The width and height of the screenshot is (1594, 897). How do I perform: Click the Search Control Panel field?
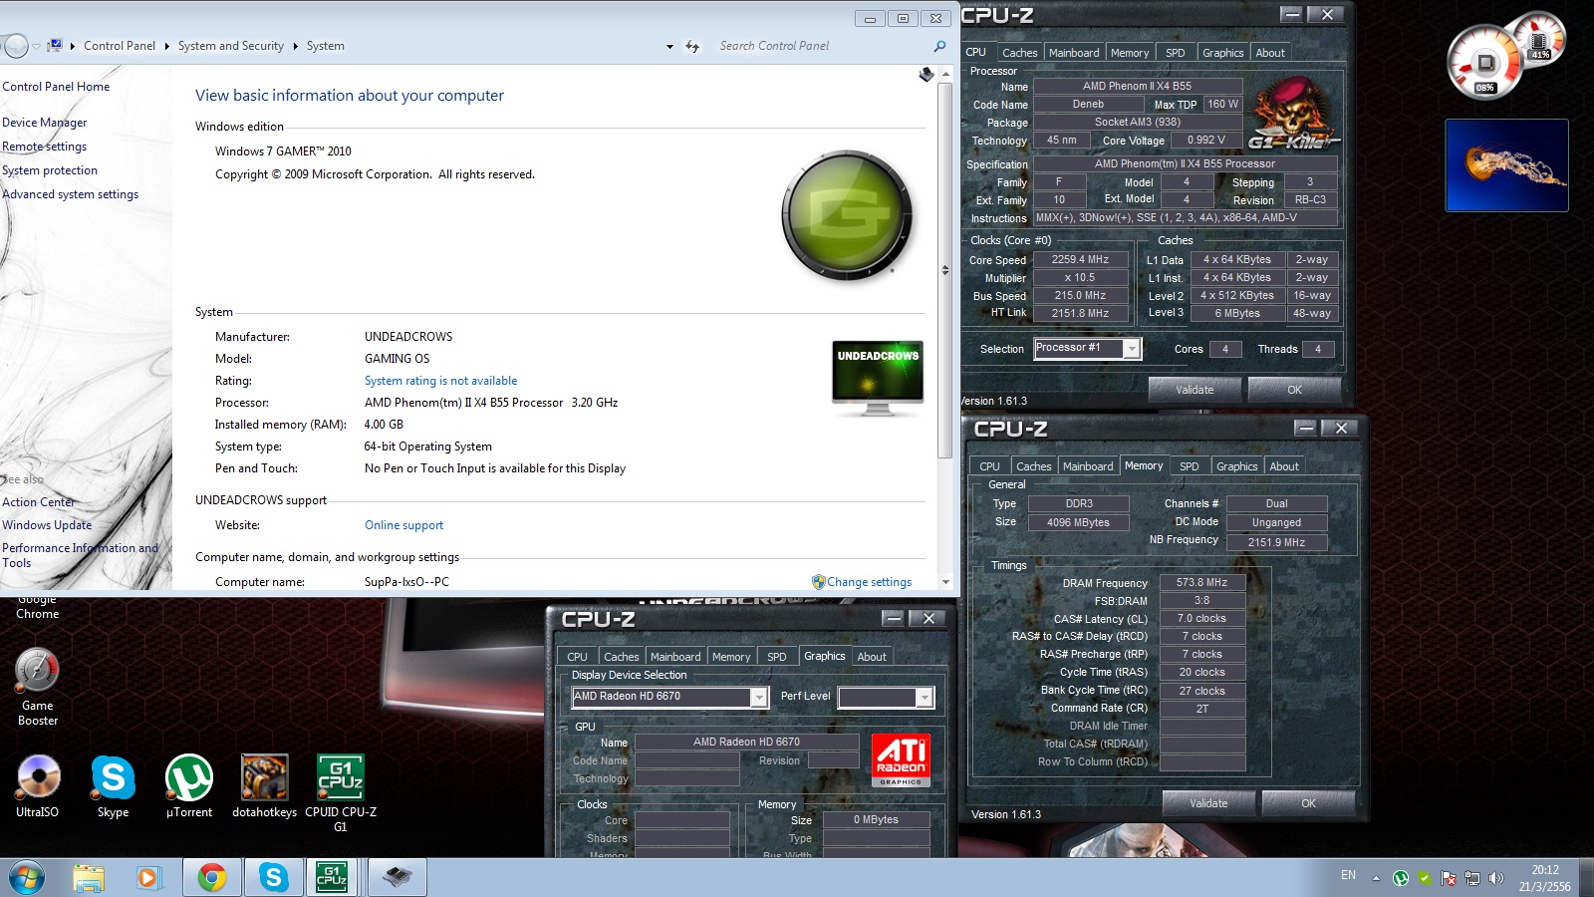pos(822,46)
